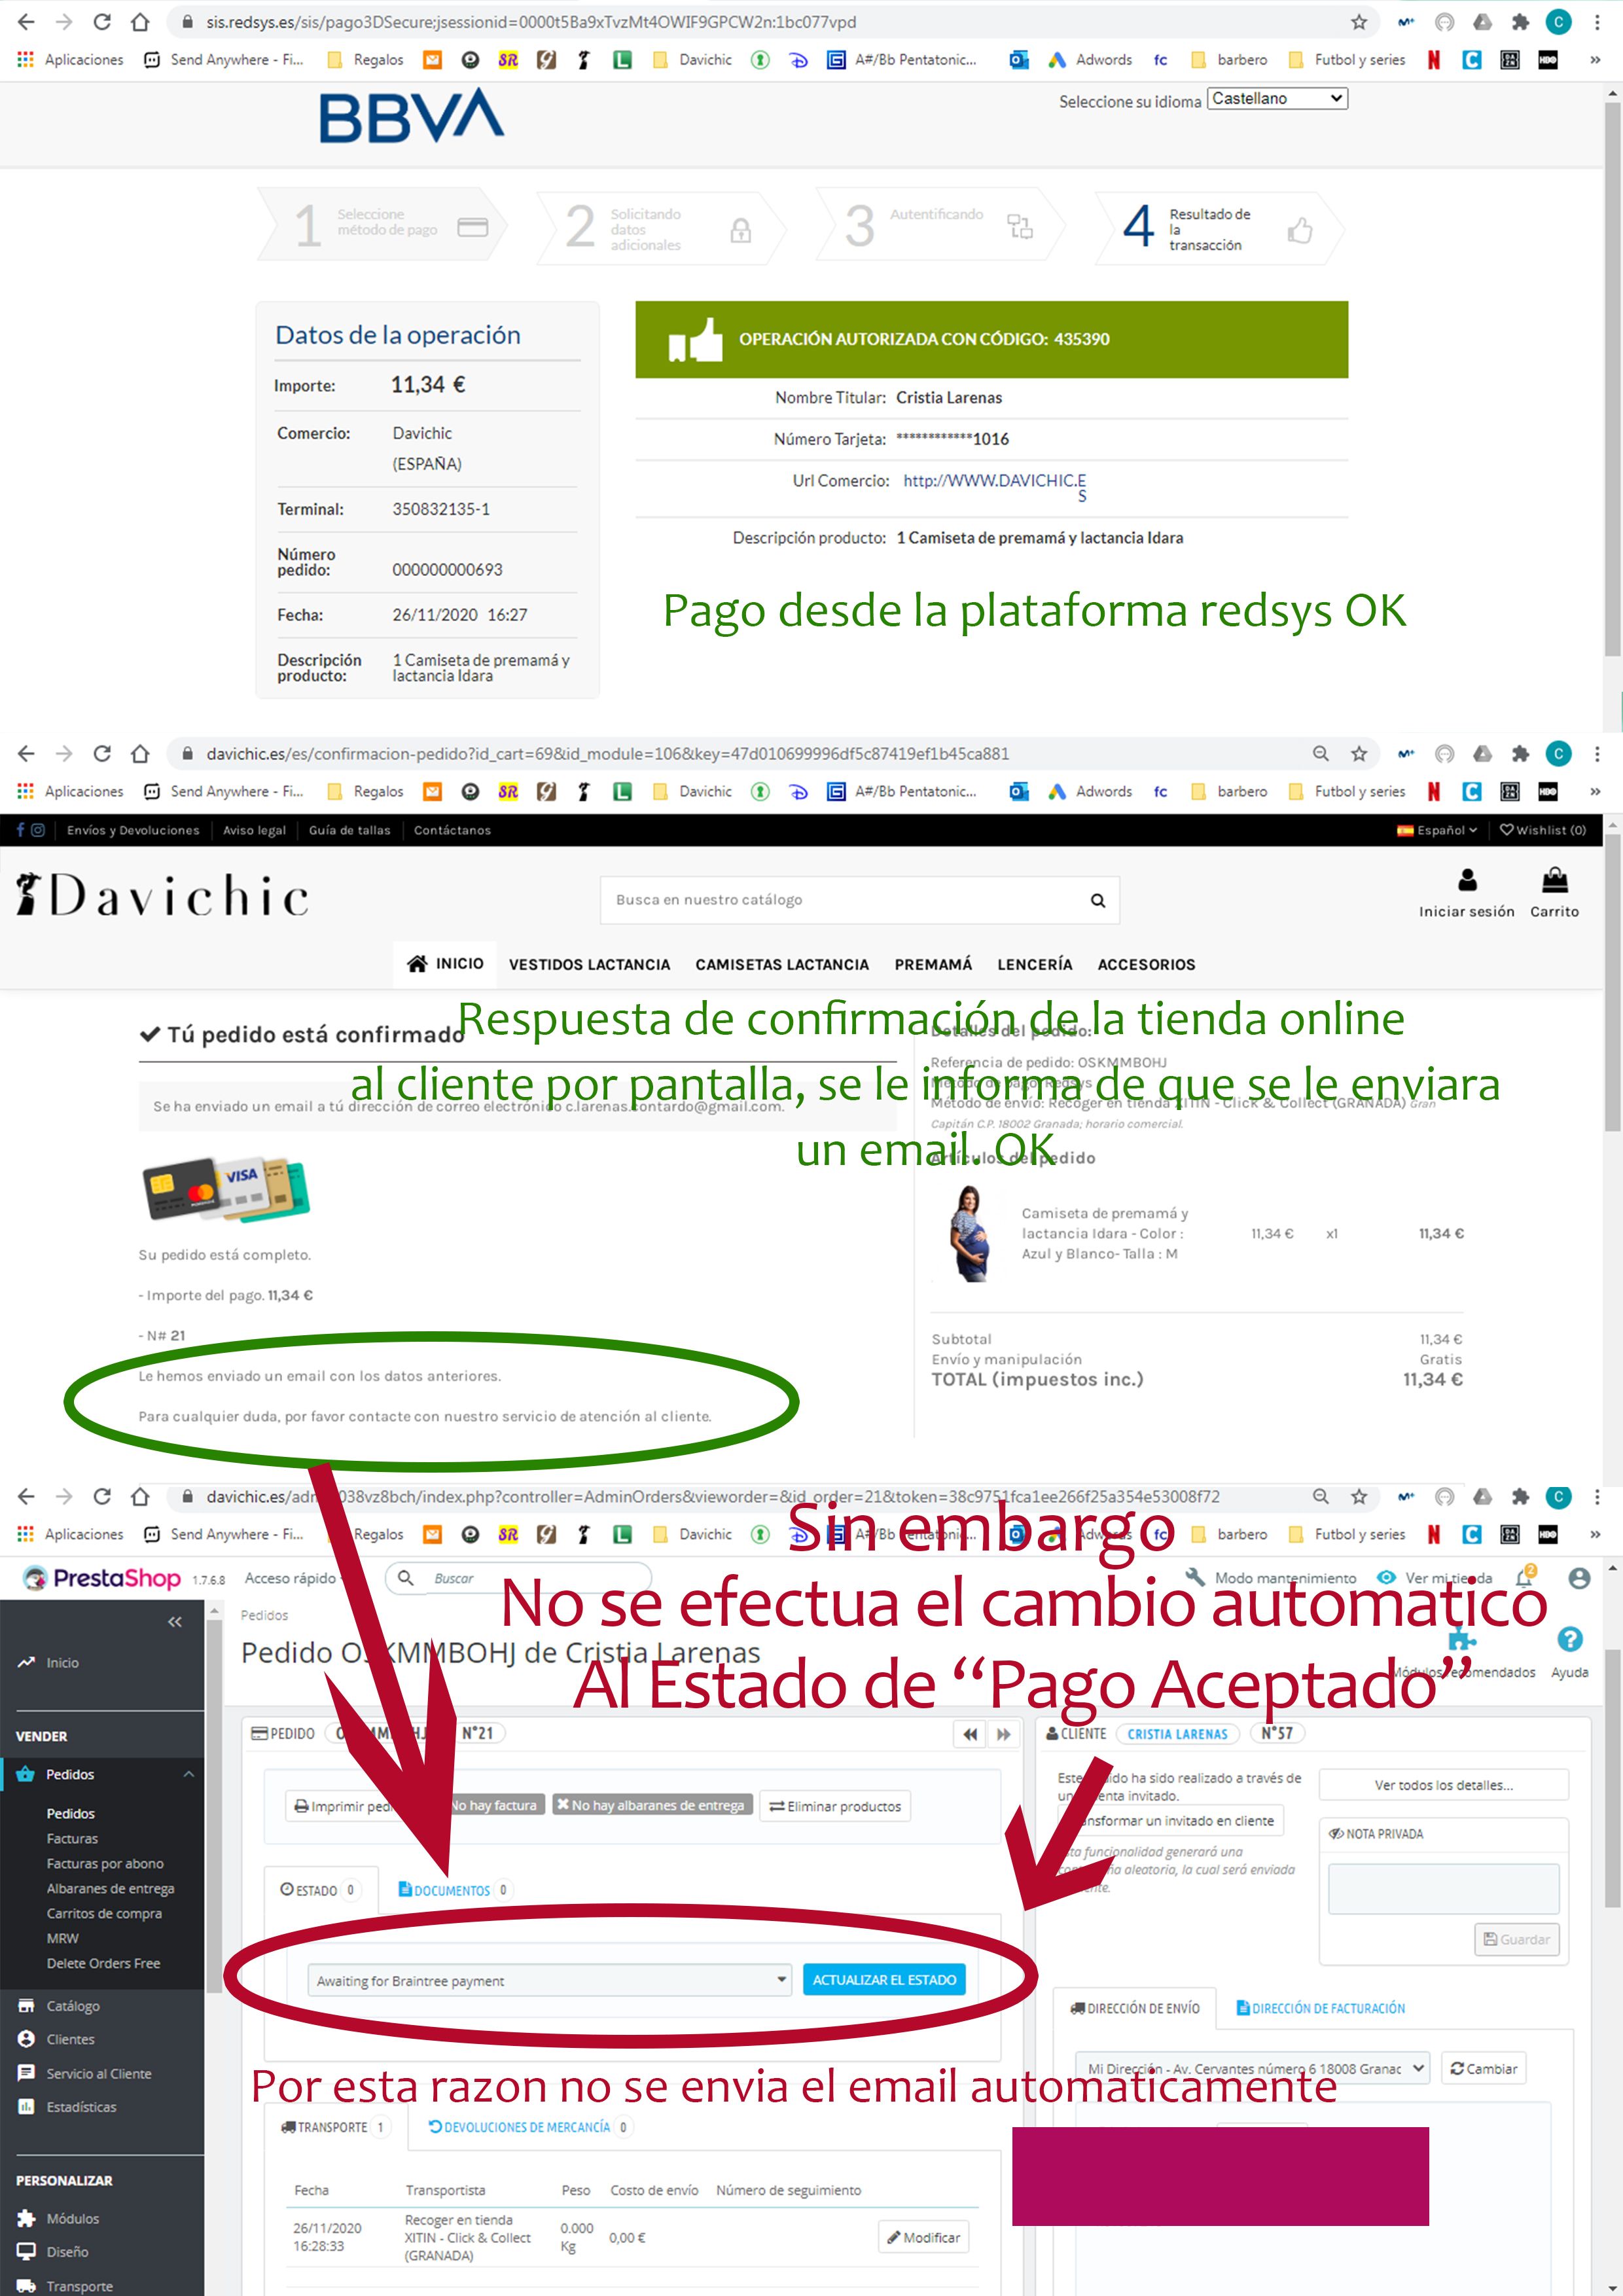Open Módulos in PrestaShop sidebar
This screenshot has width=1623, height=2296.
click(x=72, y=2218)
